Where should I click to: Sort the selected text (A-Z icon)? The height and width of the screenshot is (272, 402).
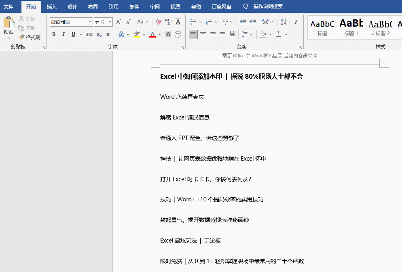tap(284, 22)
